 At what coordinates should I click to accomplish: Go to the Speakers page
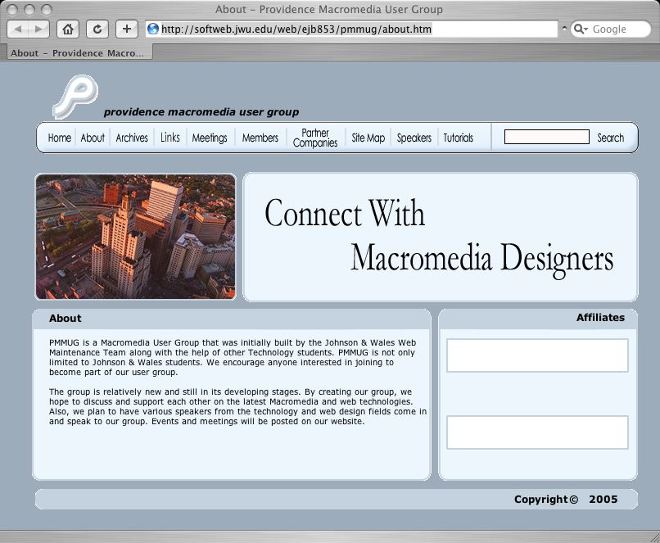(x=414, y=138)
